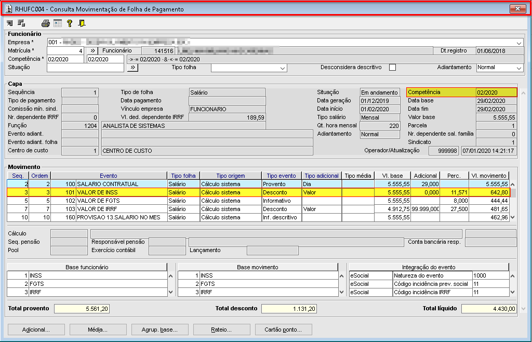Click the Rateio... button
Image resolution: width=532 pixels, height=342 pixels.
click(221, 330)
